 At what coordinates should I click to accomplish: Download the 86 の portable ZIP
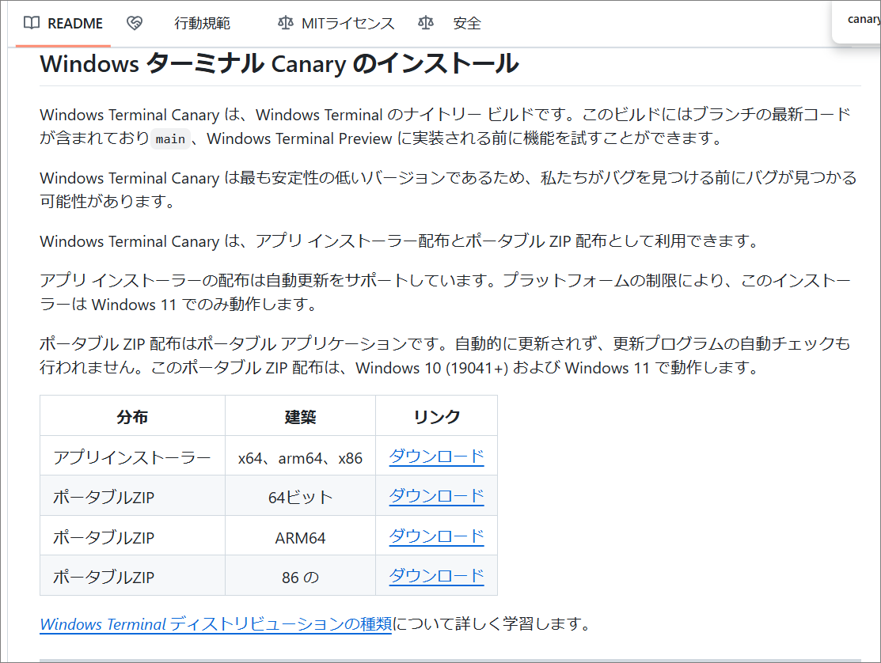[436, 576]
